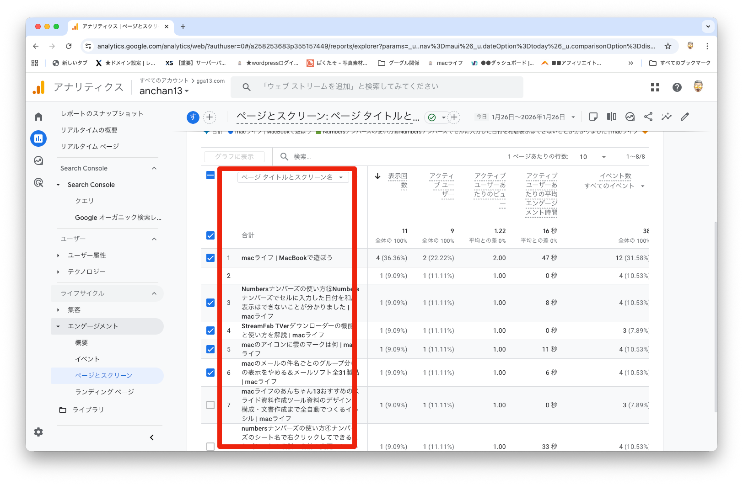Click the Home icon in left rail
The image size is (743, 485).
click(38, 117)
